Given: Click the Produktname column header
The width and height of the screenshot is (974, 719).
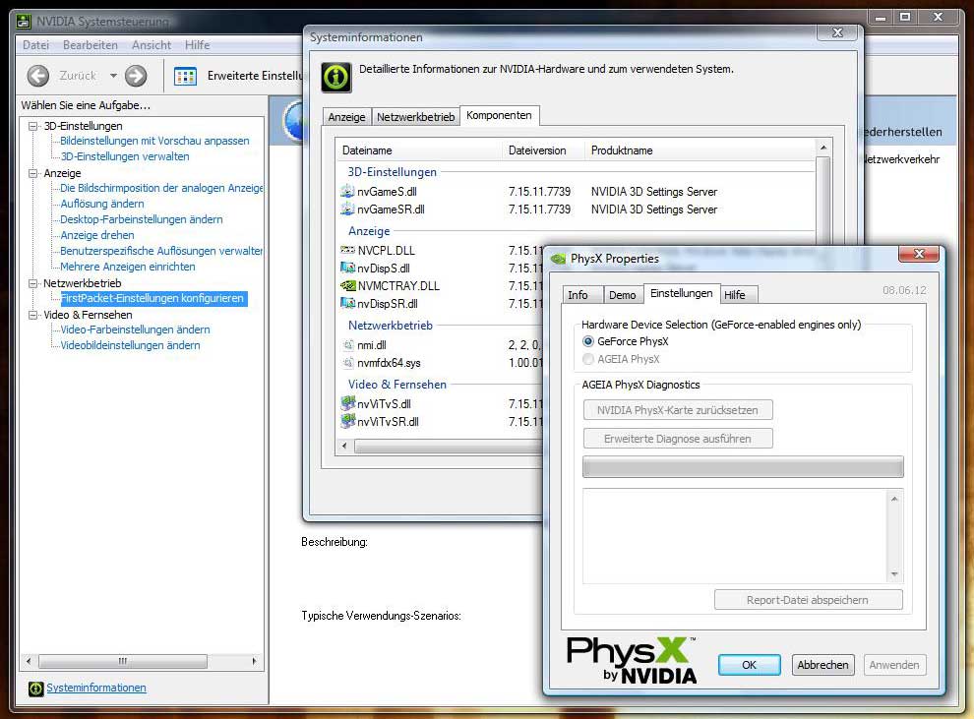Looking at the screenshot, I should tap(700, 150).
